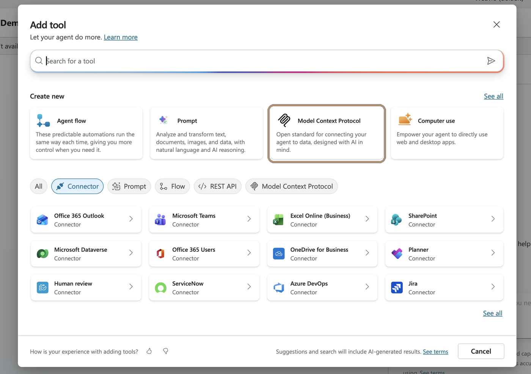Expand the Microsoft Teams connector chevron
The width and height of the screenshot is (531, 374).
coord(249,219)
